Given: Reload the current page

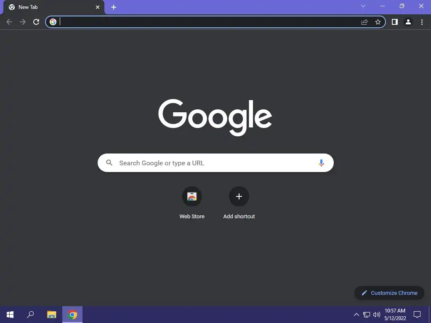Looking at the screenshot, I should click(36, 22).
